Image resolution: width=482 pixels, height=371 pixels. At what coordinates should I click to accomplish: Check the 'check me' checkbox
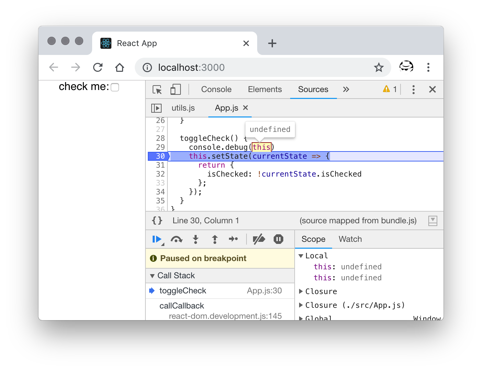(115, 87)
